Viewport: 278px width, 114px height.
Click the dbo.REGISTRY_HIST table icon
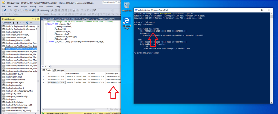pos(4,77)
